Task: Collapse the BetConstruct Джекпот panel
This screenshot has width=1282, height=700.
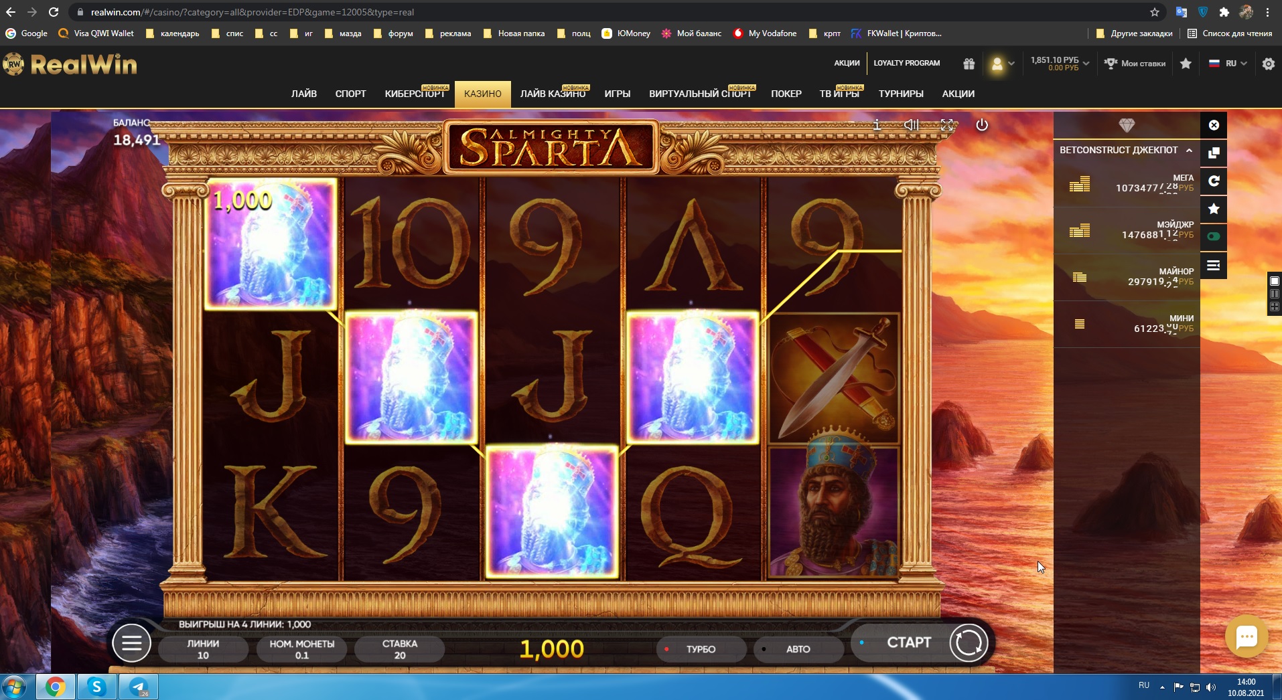Action: tap(1190, 151)
